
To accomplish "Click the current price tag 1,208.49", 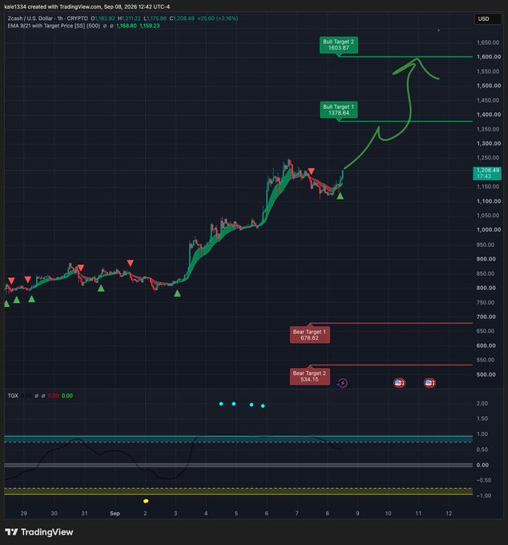I will tap(487, 173).
